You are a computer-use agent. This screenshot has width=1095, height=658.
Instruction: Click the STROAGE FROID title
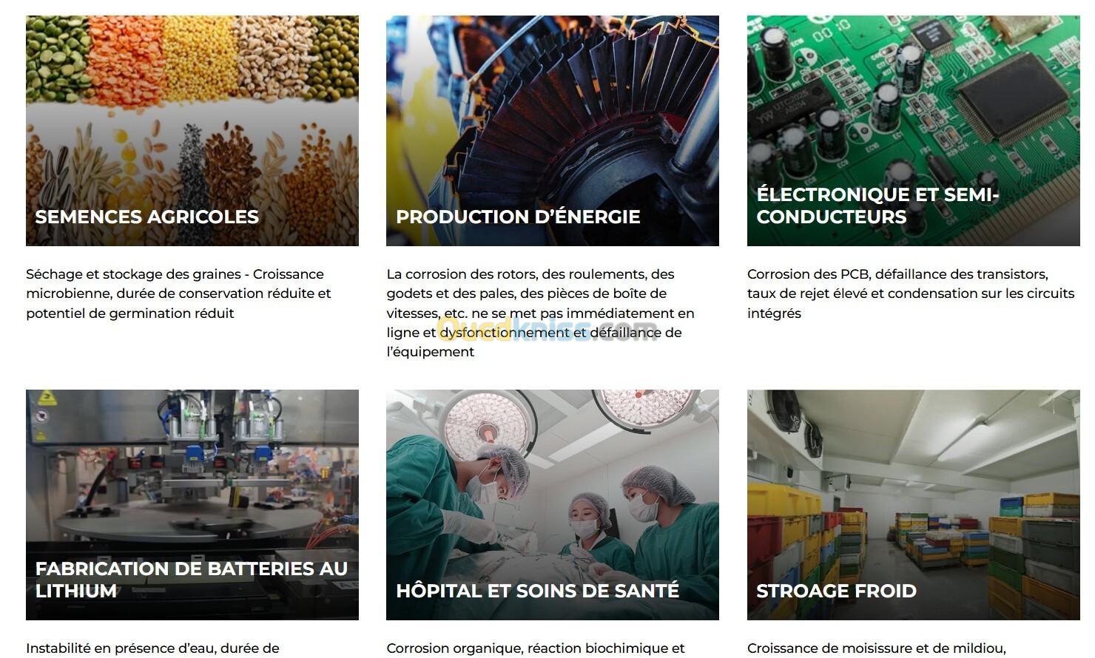click(x=836, y=591)
